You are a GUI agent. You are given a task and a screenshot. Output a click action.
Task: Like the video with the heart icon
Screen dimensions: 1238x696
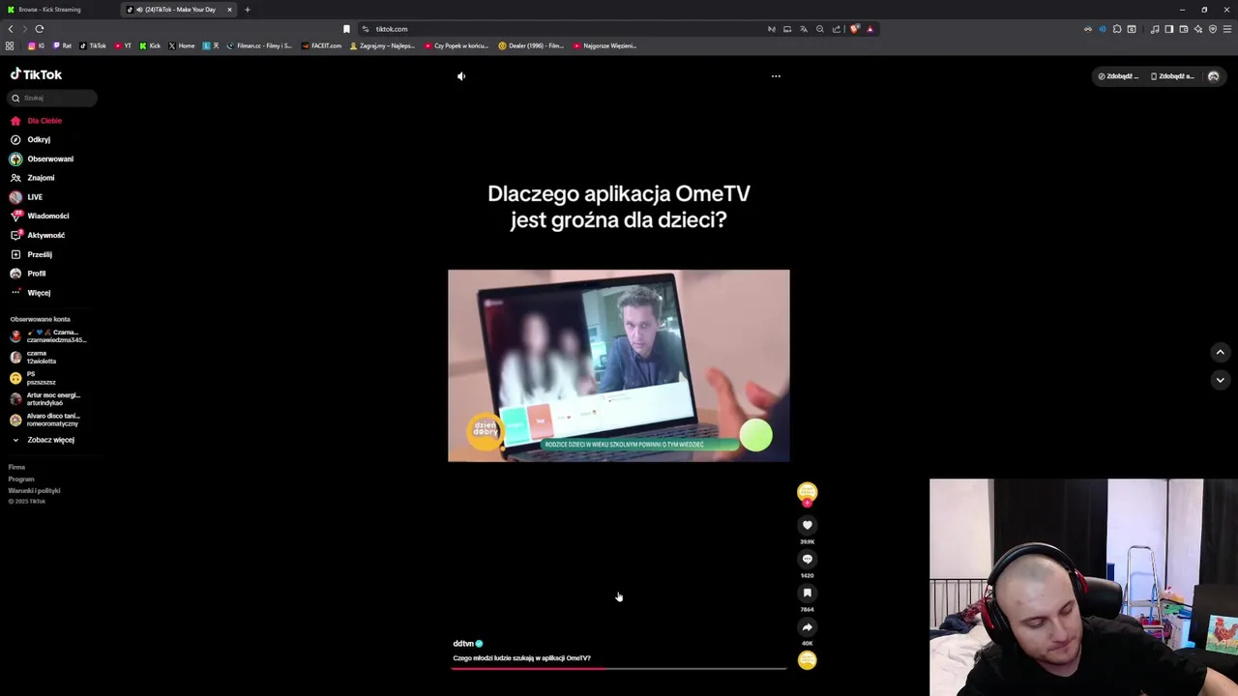[807, 525]
